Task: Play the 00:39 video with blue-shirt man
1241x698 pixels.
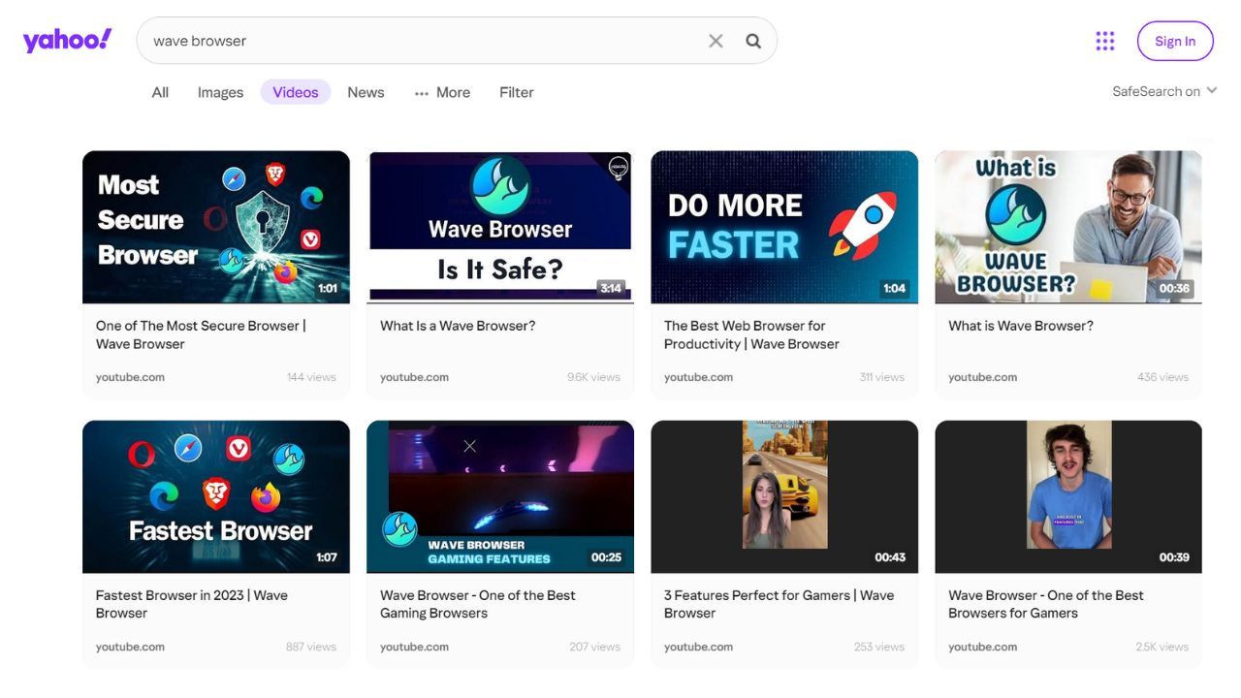Action: click(x=1067, y=496)
